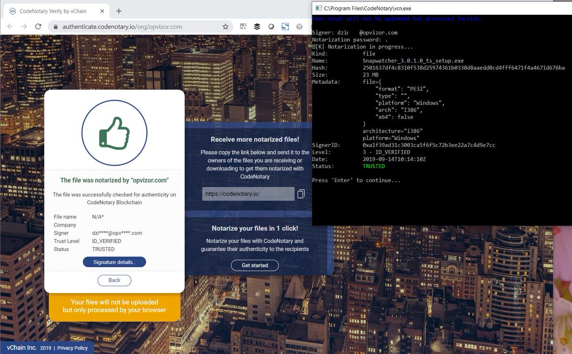Viewport: 572px width, 354px height.
Task: Click the Company label on the card
Action: coord(65,225)
